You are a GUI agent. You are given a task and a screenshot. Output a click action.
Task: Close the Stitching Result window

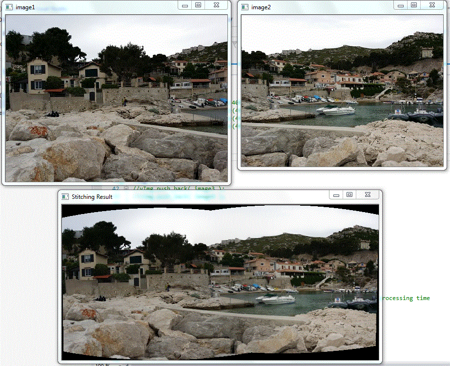tap(368, 194)
